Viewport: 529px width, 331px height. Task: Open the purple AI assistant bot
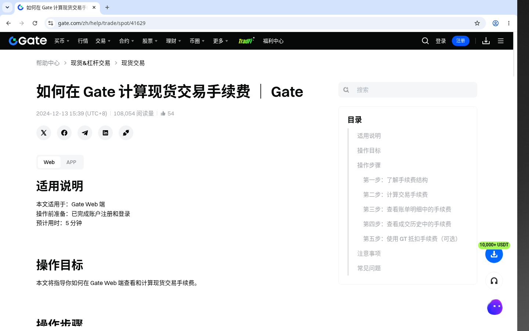point(495,307)
